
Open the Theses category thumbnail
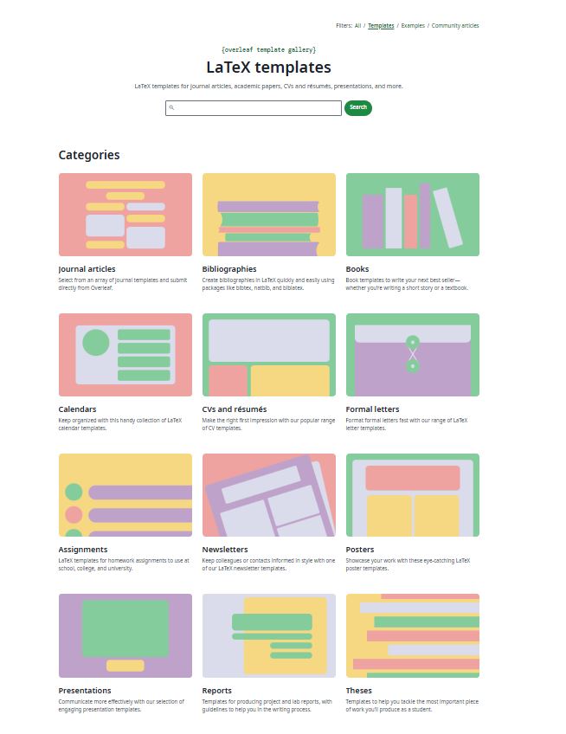point(412,635)
